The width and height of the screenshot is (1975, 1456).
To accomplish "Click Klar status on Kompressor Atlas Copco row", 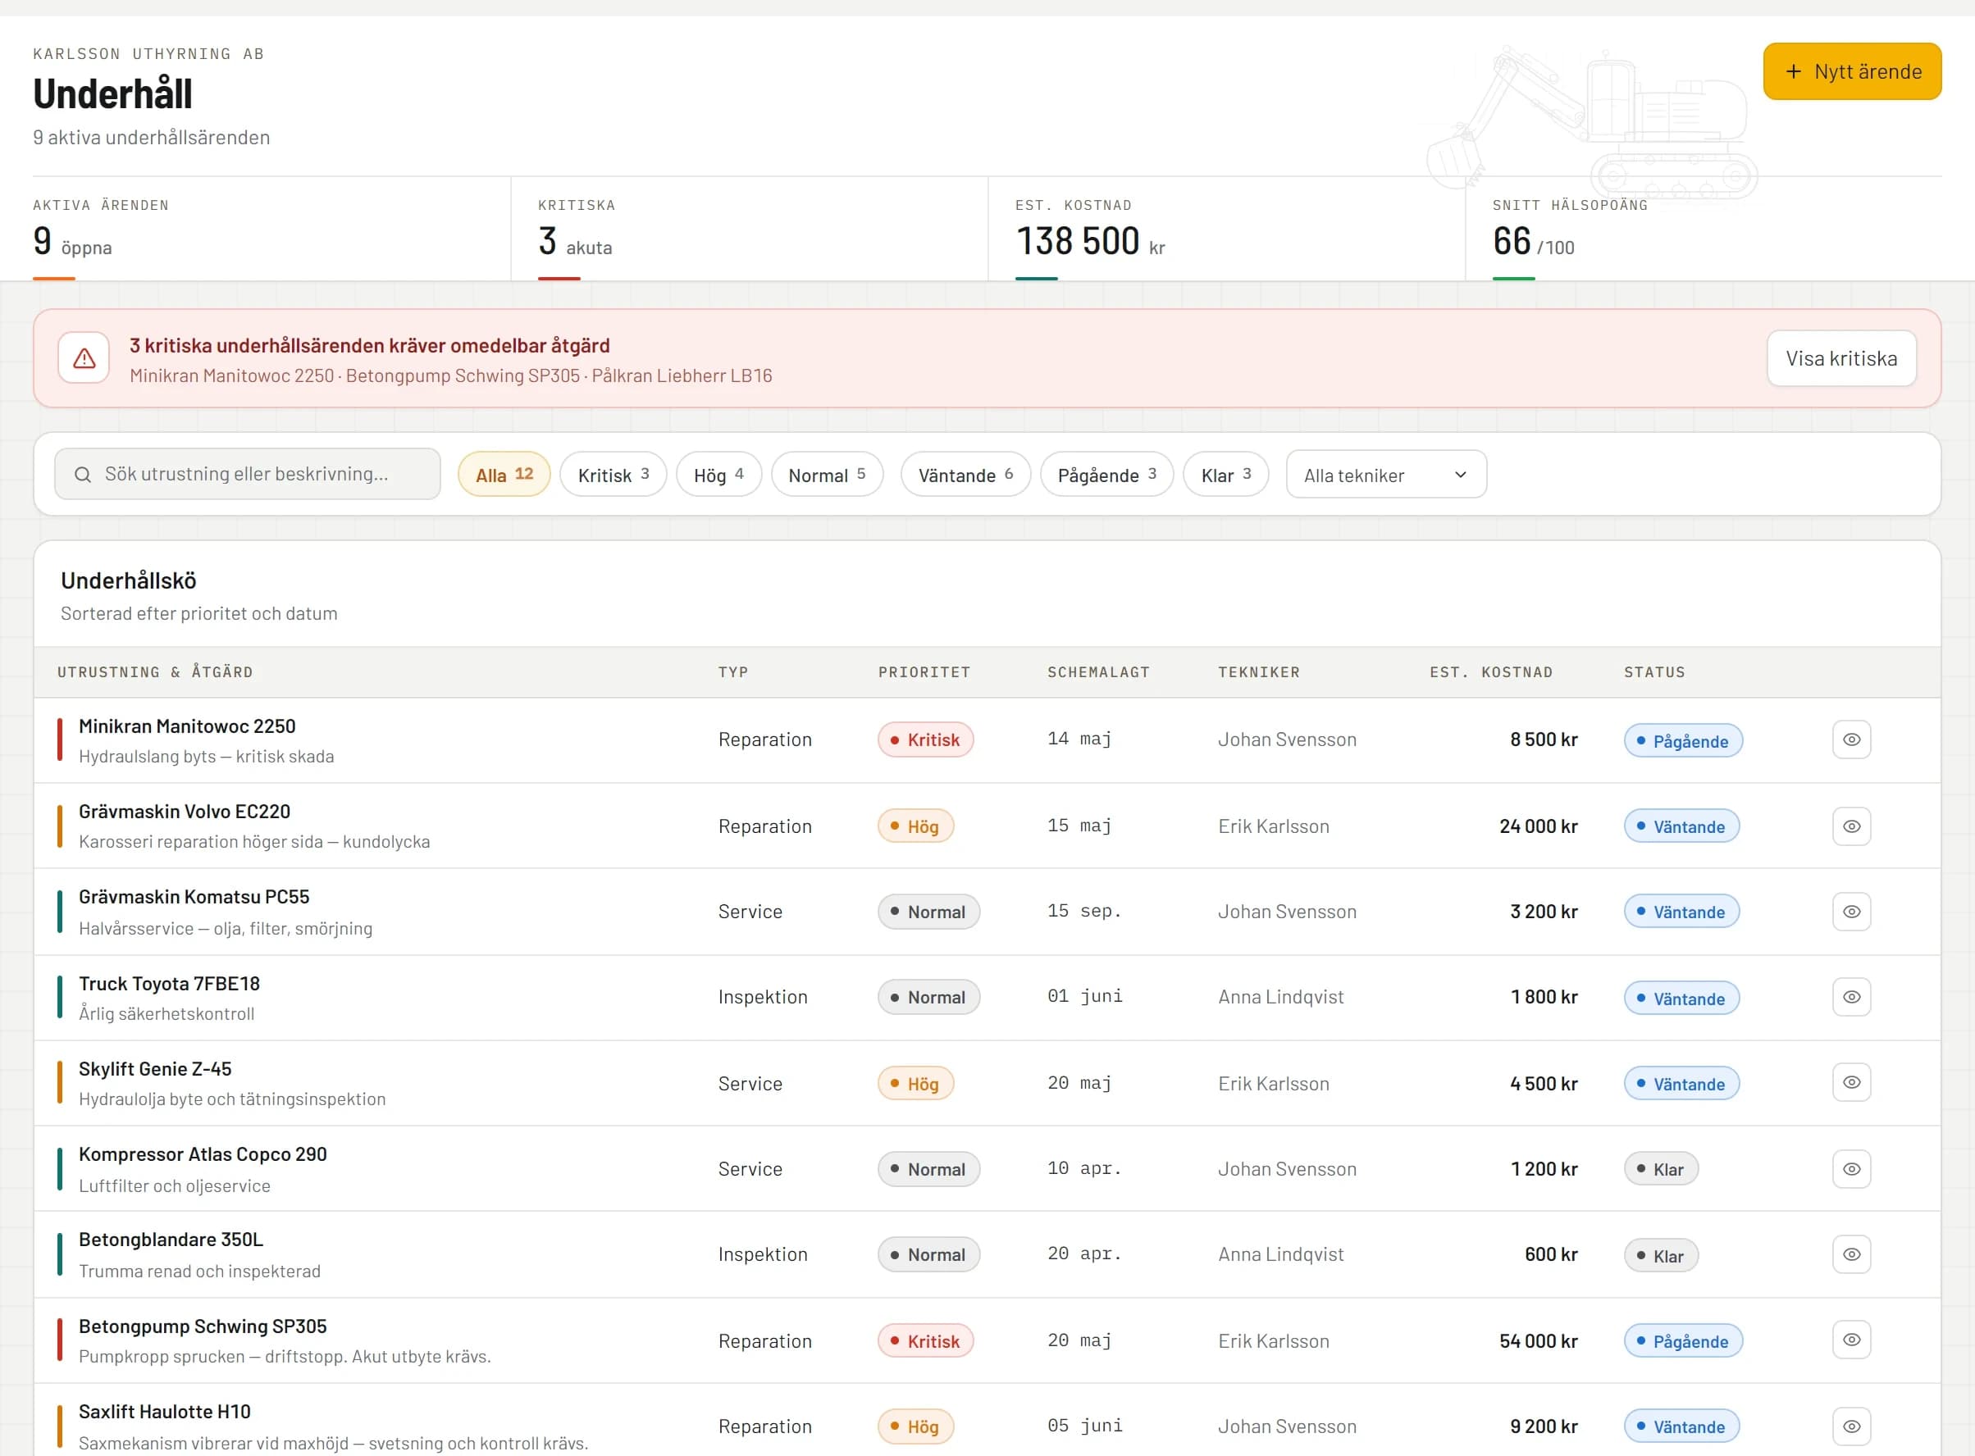I will 1660,1169.
